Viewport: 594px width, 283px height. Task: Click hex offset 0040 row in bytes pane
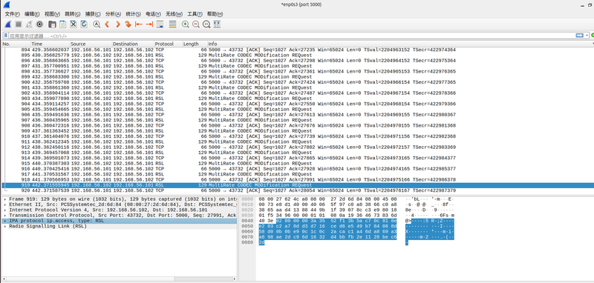(x=247, y=221)
